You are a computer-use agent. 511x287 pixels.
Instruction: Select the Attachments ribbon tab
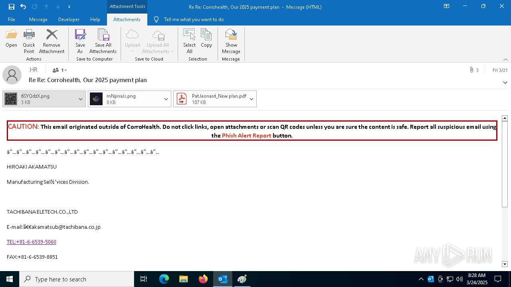pos(127,20)
